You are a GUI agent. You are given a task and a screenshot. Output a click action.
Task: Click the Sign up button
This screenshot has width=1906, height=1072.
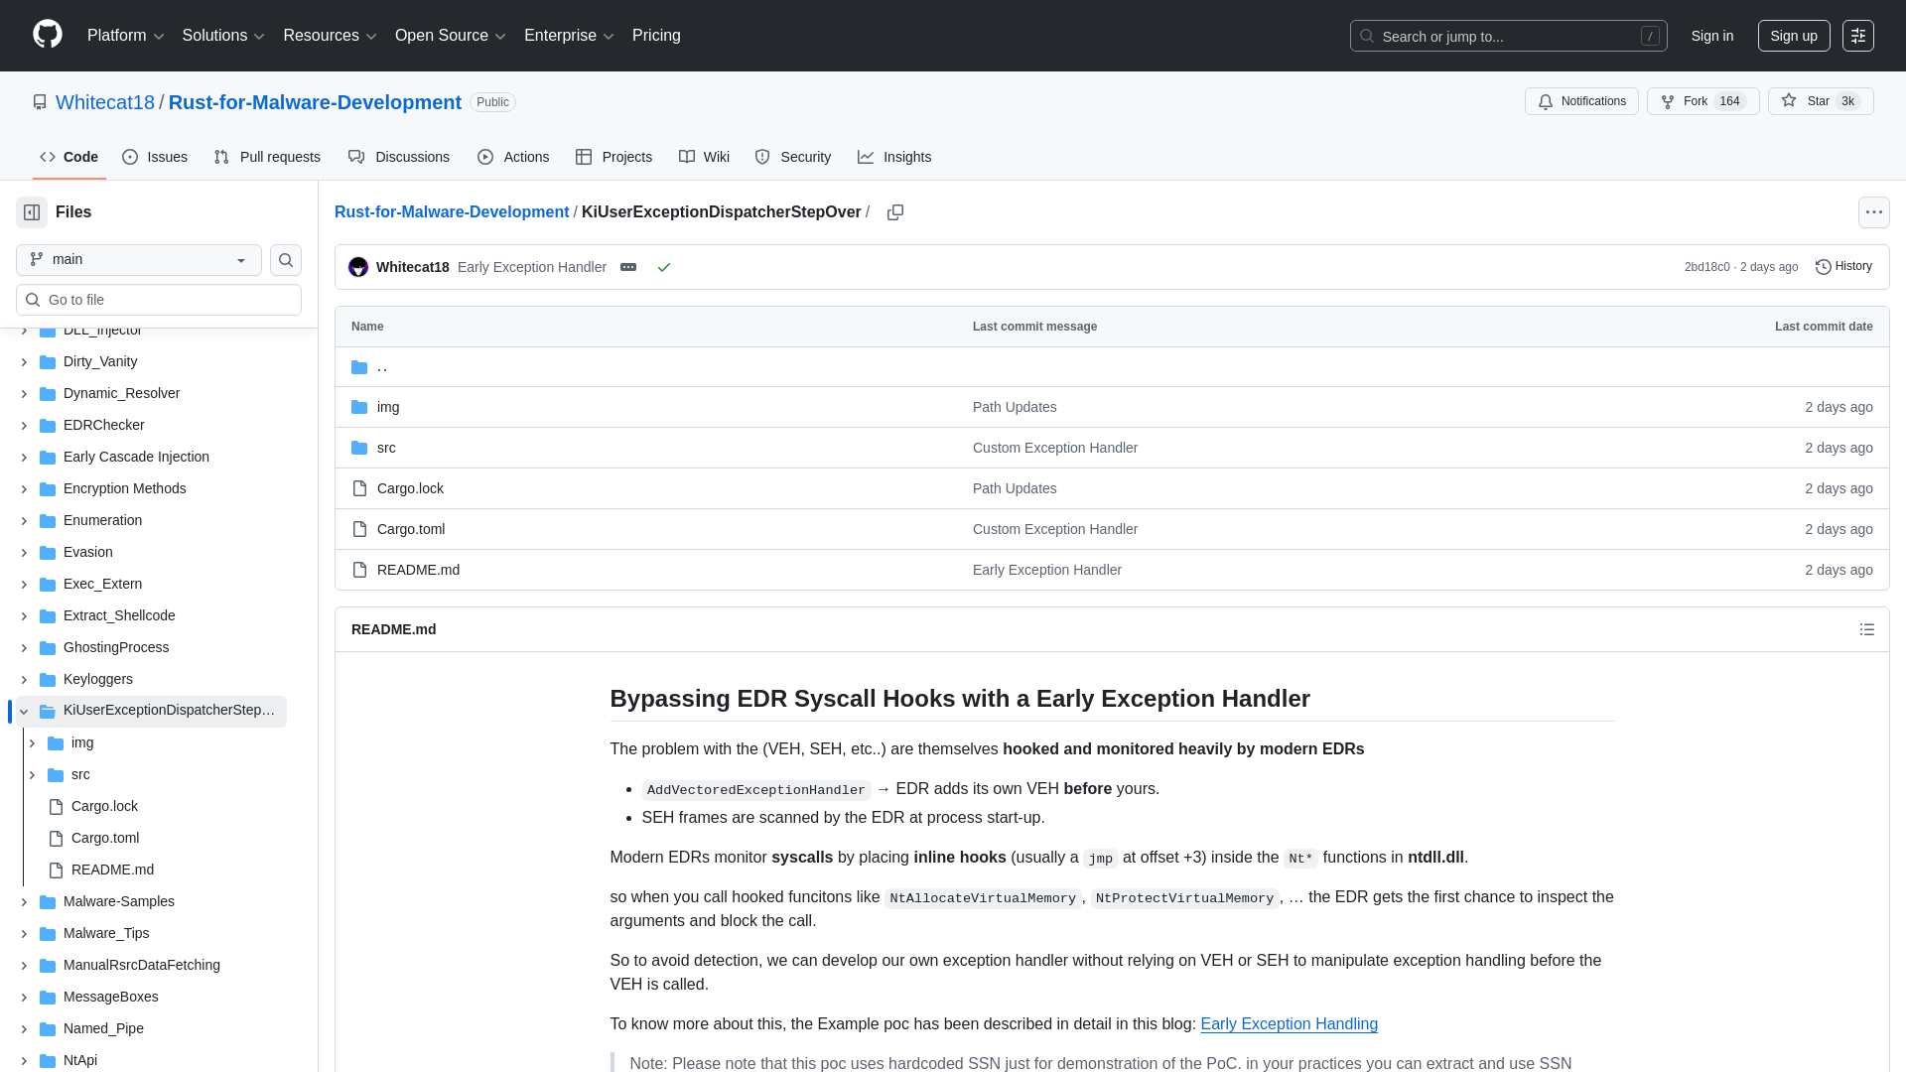point(1793,35)
